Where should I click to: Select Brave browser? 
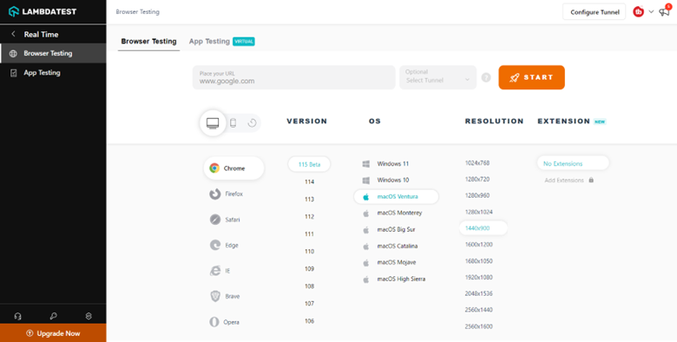point(225,296)
